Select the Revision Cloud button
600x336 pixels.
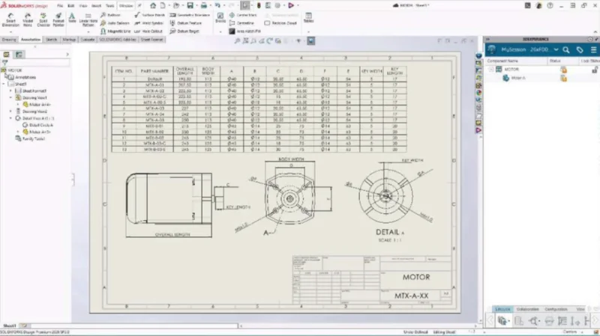[280, 23]
